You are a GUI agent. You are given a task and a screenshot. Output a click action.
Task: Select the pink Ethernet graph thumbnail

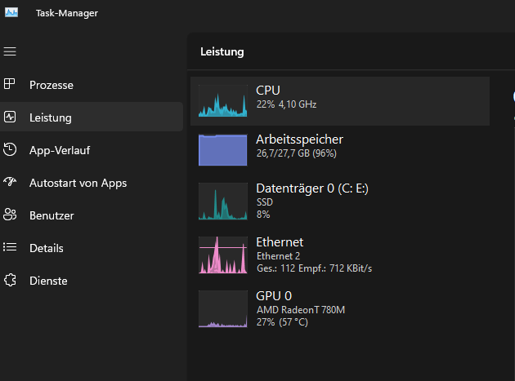[222, 255]
